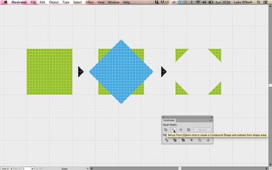
Task: Select the Pathfinder panel tab
Action: 169,121
